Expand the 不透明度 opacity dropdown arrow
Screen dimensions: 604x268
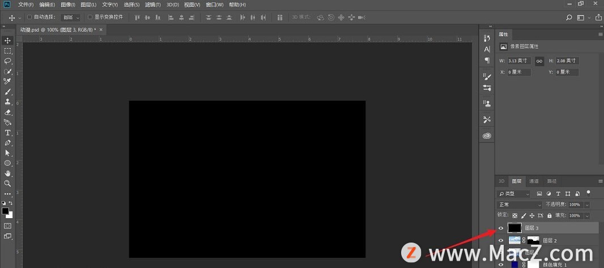coord(587,205)
